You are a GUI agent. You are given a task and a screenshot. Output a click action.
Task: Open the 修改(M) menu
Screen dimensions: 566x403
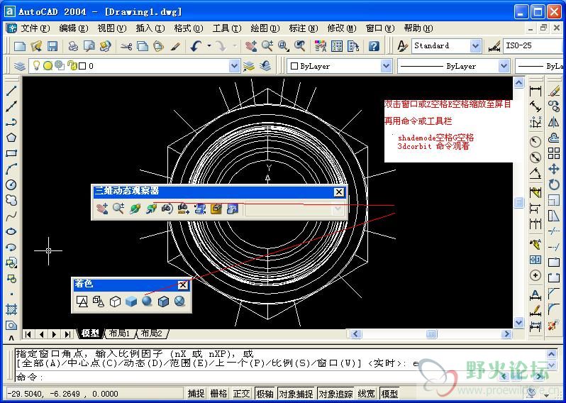(x=341, y=28)
